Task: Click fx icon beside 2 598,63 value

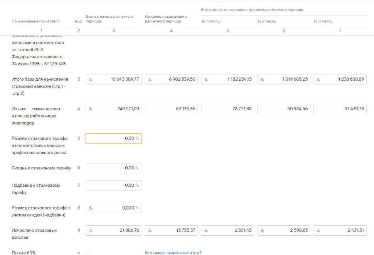Action: coord(263,230)
